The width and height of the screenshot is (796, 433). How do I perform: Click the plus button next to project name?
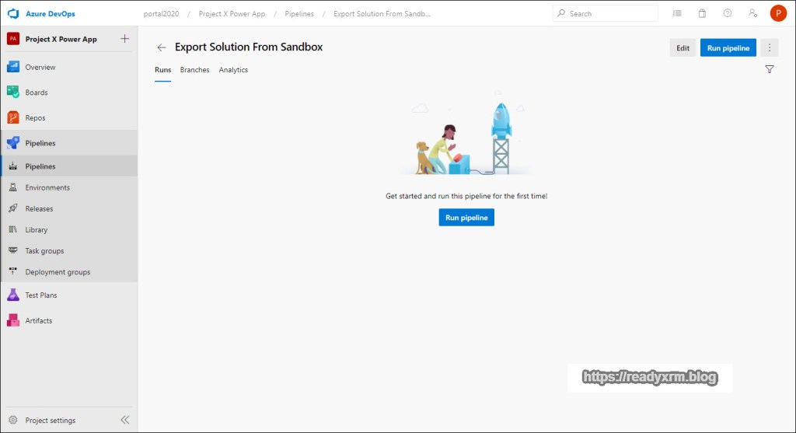(x=125, y=39)
